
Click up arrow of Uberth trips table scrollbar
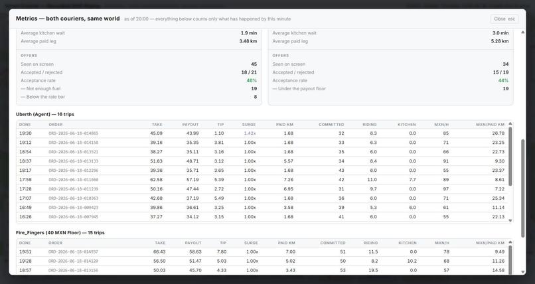(510, 124)
